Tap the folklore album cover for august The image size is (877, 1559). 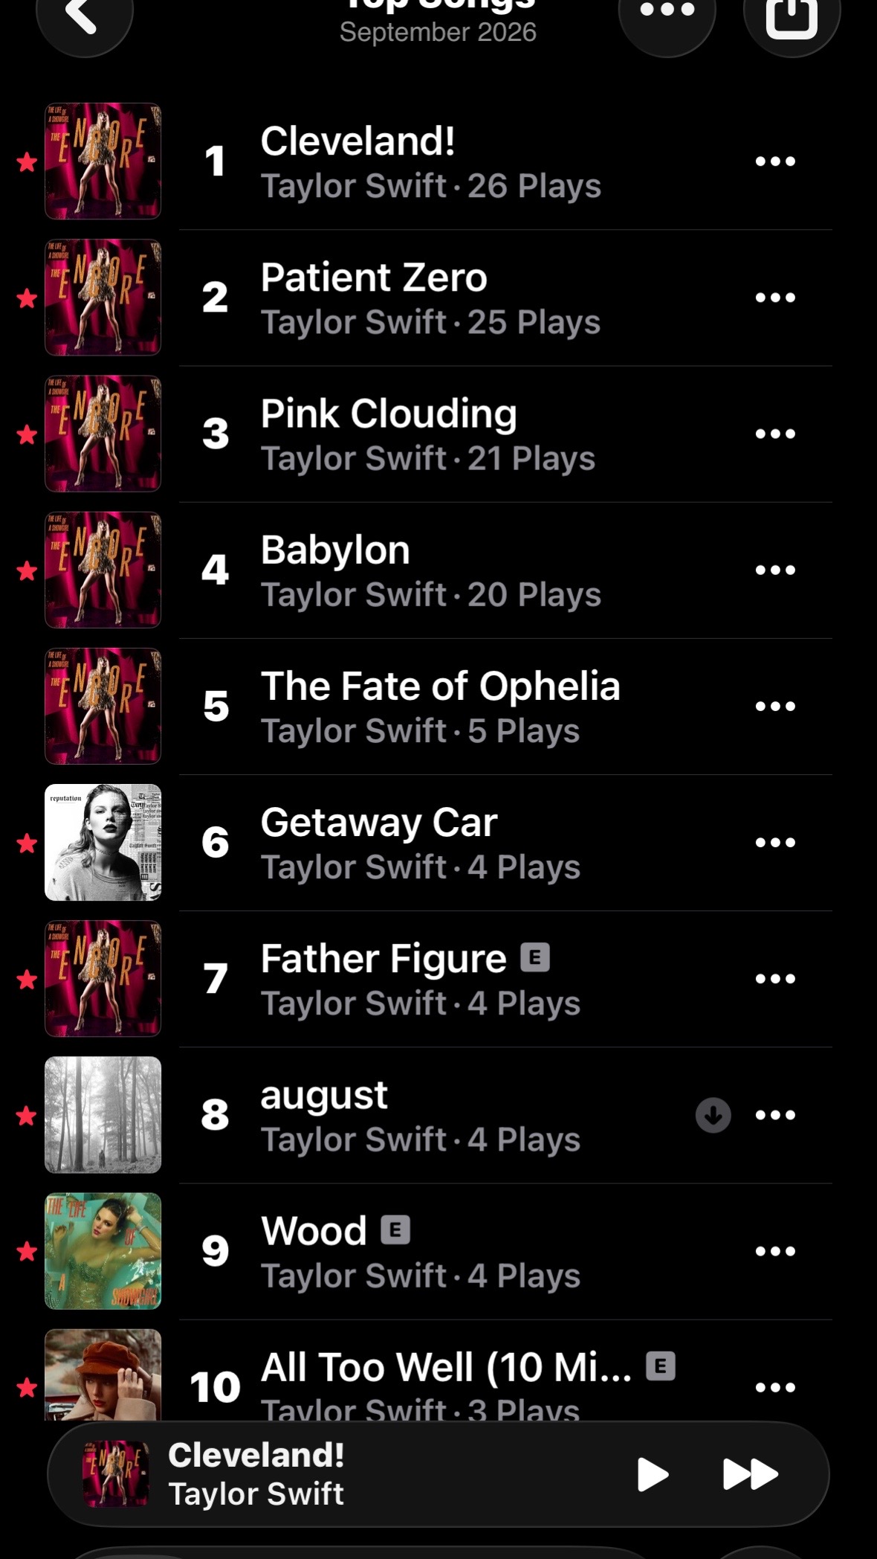pyautogui.click(x=103, y=1115)
